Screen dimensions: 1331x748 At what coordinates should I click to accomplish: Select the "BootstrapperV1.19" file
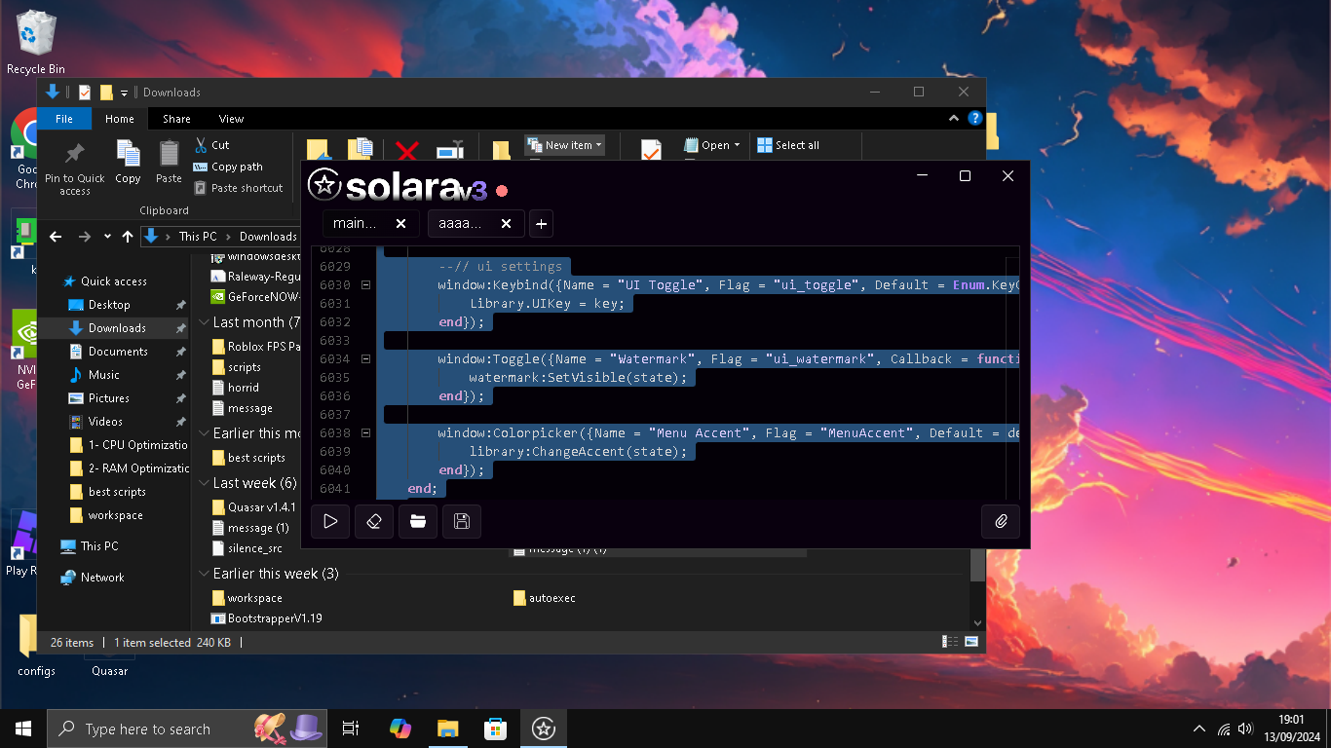click(268, 618)
